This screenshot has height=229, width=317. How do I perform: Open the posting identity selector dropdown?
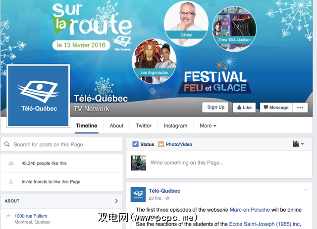pyautogui.click(x=298, y=144)
